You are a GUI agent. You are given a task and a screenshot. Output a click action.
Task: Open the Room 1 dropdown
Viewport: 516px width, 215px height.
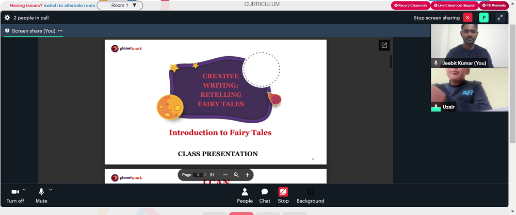pyautogui.click(x=120, y=6)
